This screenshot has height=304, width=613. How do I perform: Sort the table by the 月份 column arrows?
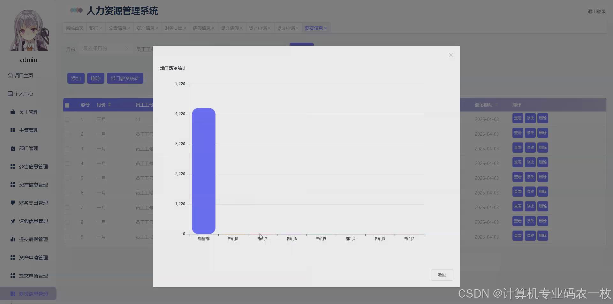coord(110,105)
